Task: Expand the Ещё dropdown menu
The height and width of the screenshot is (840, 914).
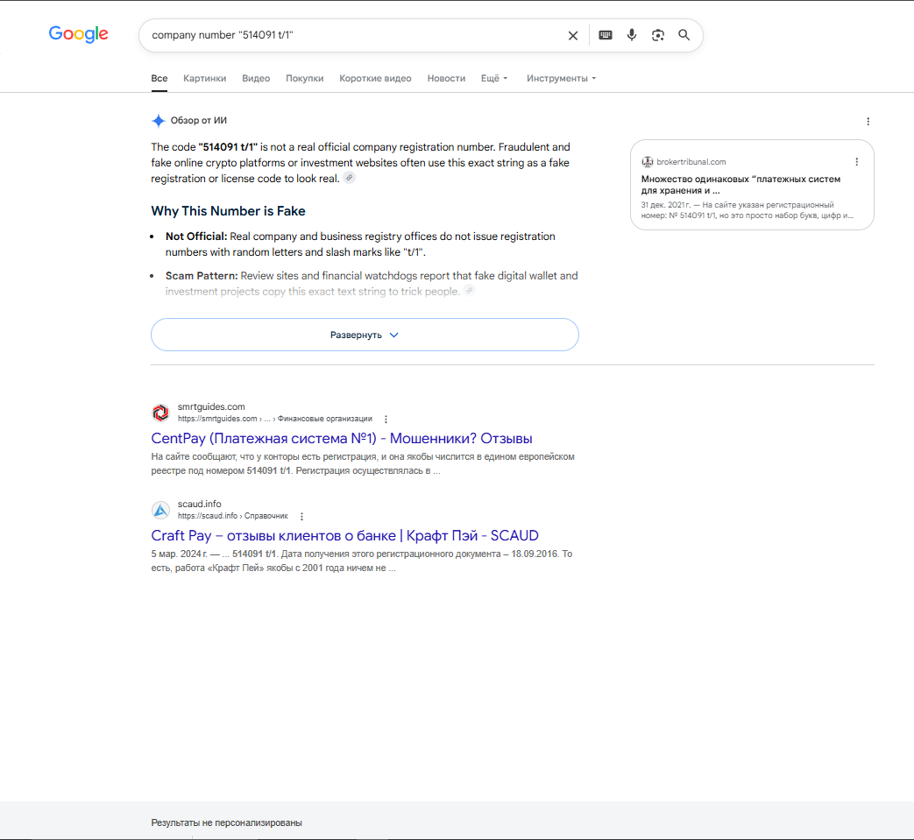Action: tap(494, 78)
